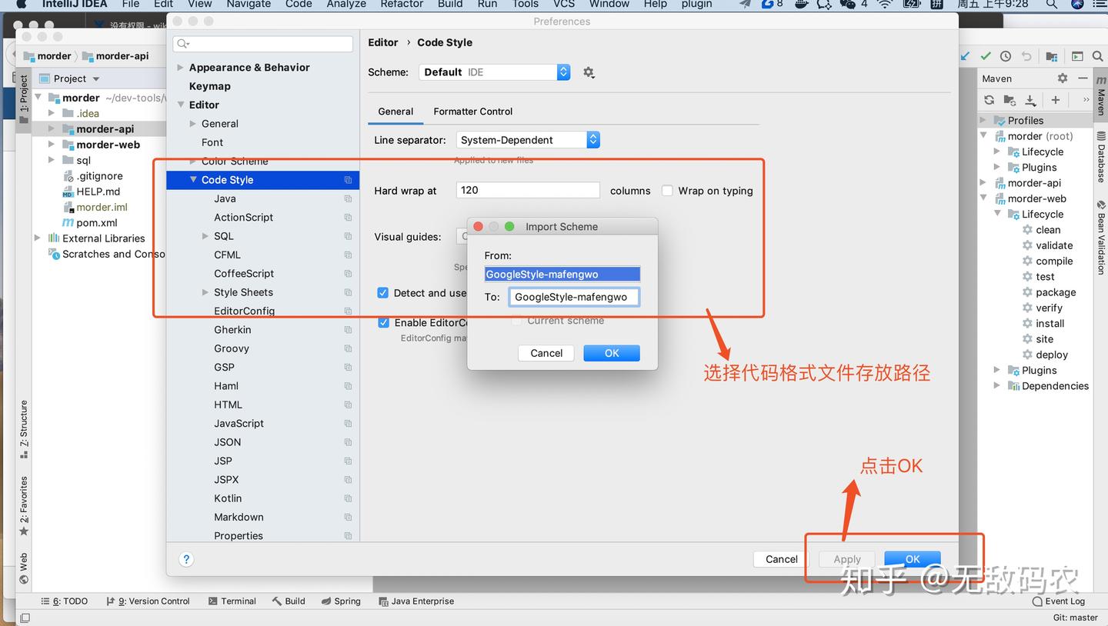This screenshot has width=1108, height=626.
Task: Open the Maven panel gear settings
Action: [1063, 78]
